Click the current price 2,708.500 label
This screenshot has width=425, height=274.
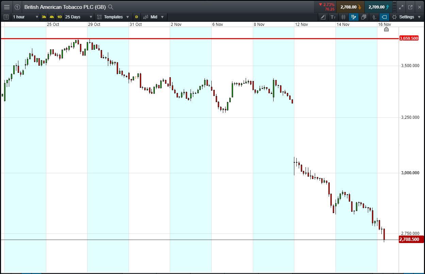tap(411, 239)
